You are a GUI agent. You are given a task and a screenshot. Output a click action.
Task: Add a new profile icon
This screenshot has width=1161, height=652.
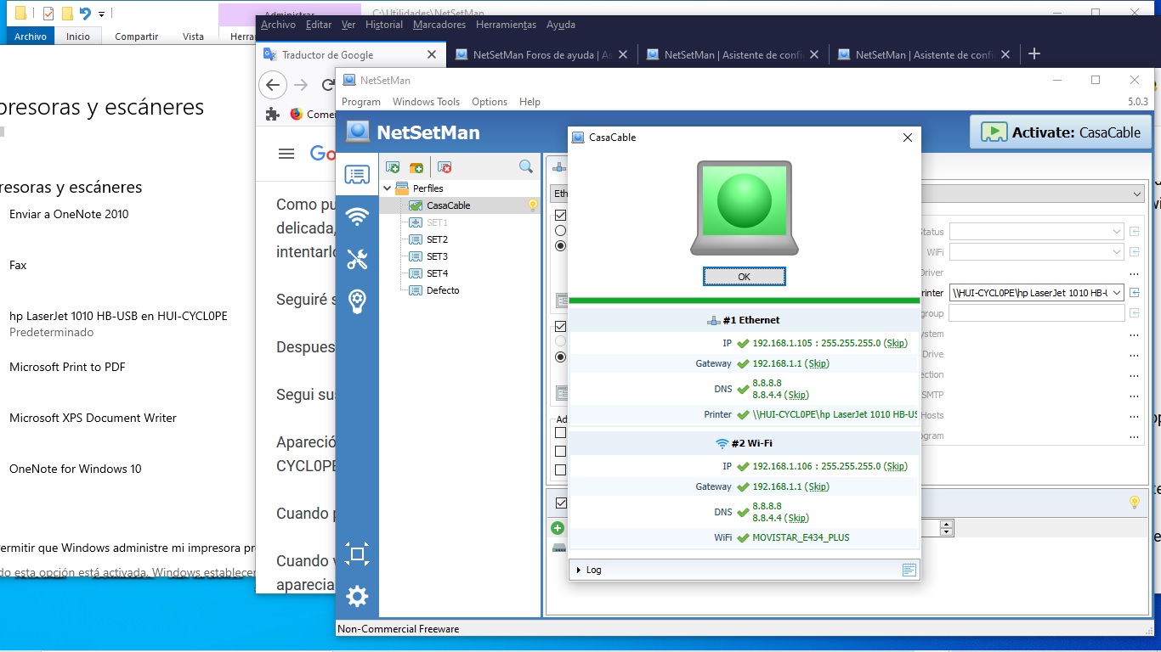pyautogui.click(x=393, y=167)
